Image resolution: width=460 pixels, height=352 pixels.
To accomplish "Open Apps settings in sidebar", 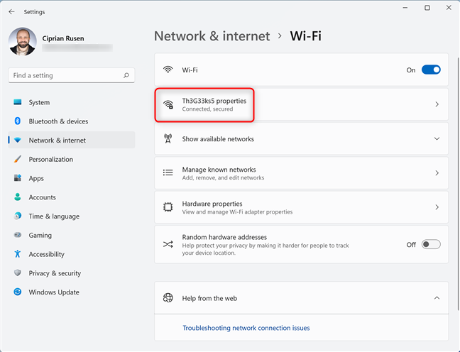I will [x=71, y=178].
